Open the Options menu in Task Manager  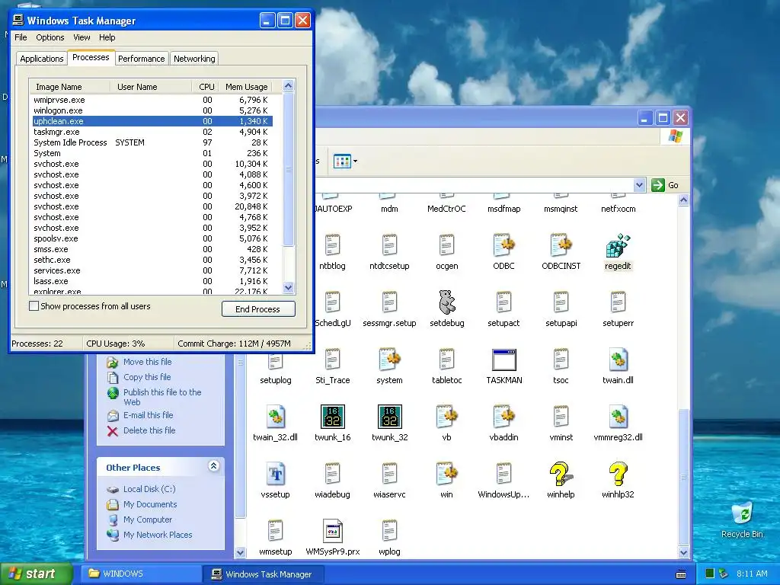click(50, 37)
